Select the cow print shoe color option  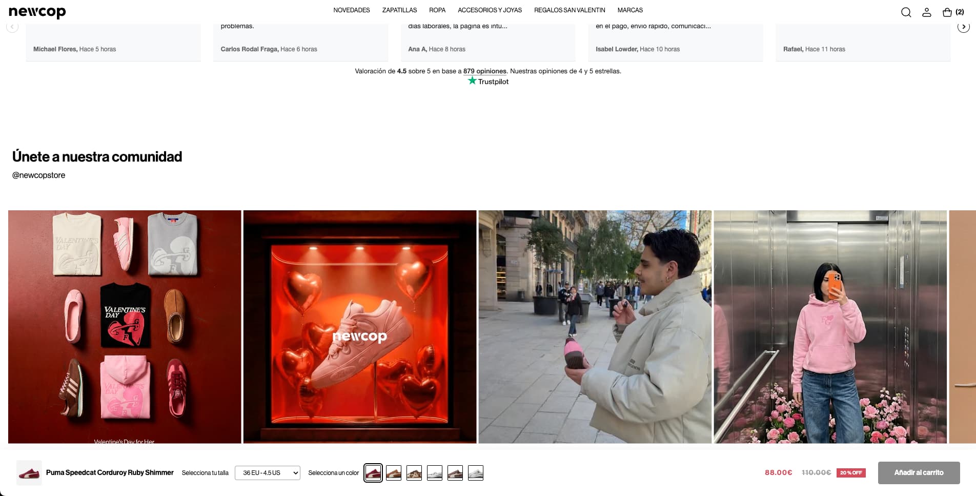(x=414, y=472)
